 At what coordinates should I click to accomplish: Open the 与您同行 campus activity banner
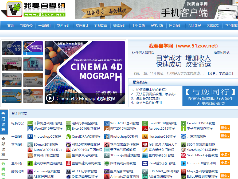210,96
